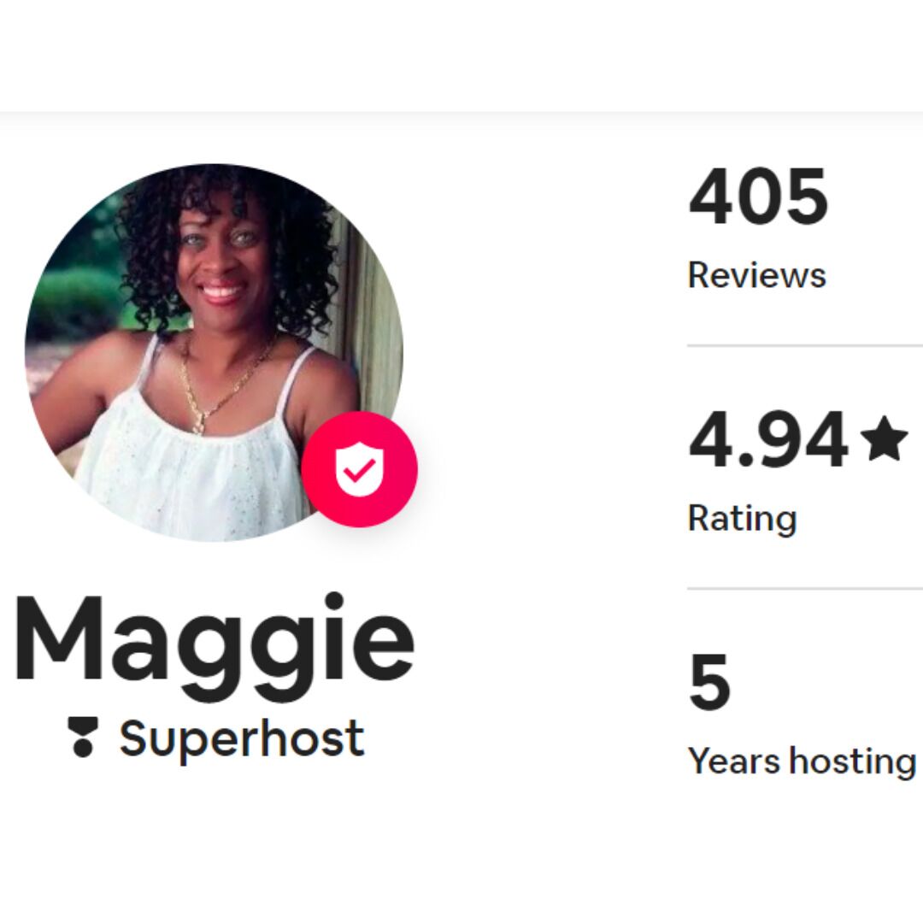Click the pink verified shield badge
The image size is (923, 923).
point(359,469)
